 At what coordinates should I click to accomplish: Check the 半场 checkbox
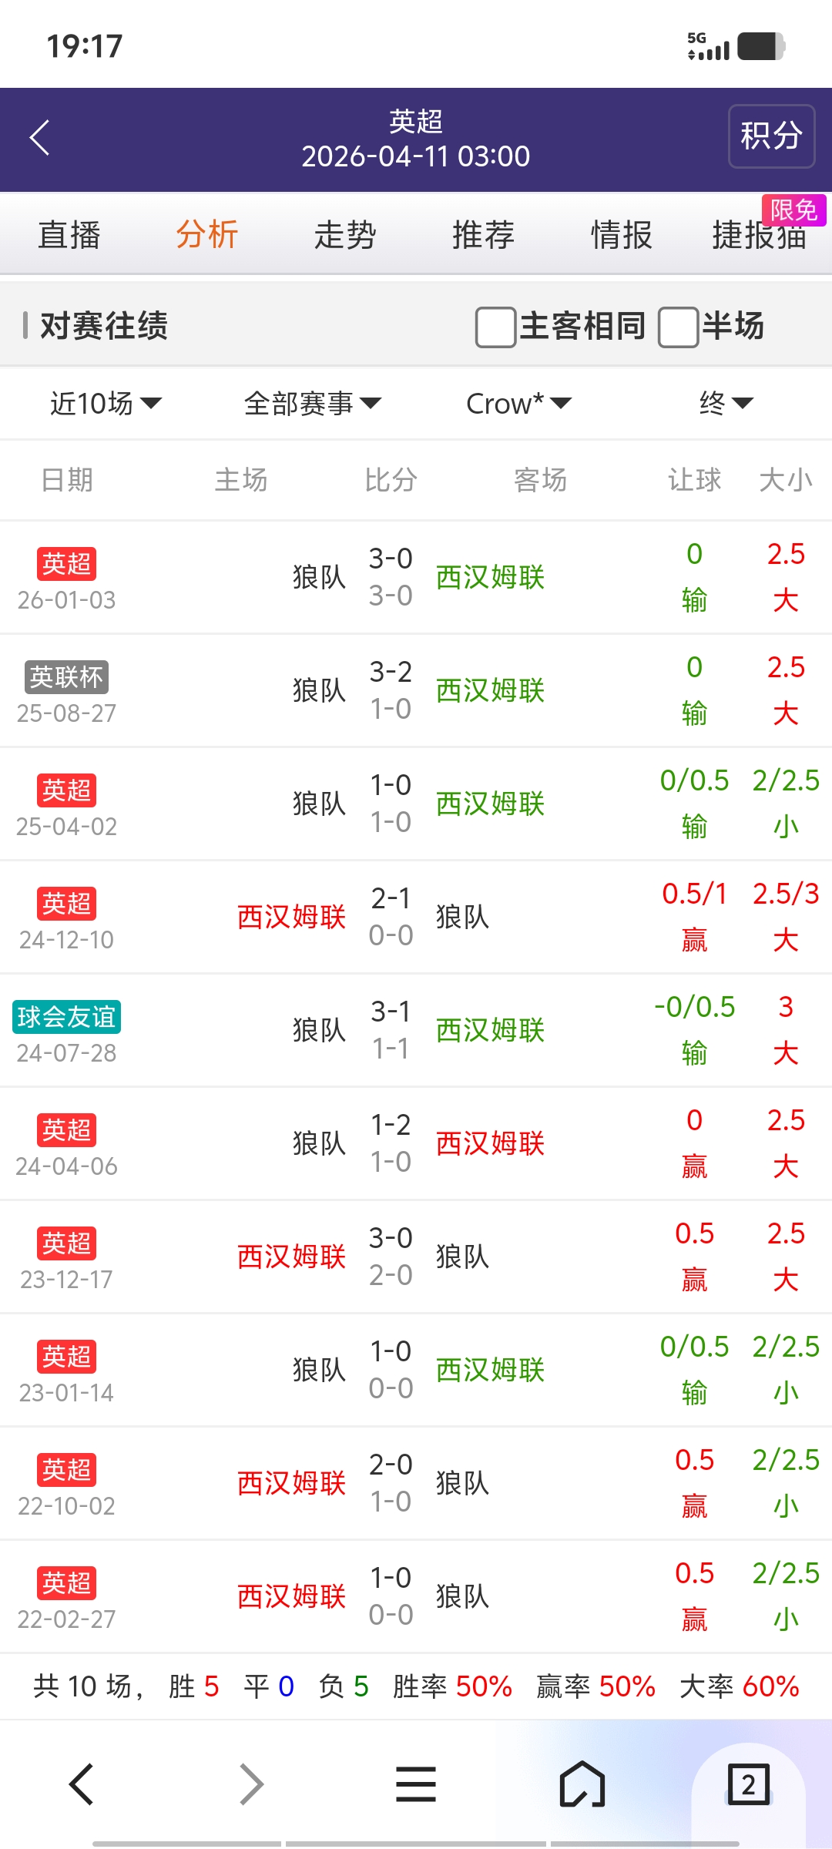click(x=678, y=327)
